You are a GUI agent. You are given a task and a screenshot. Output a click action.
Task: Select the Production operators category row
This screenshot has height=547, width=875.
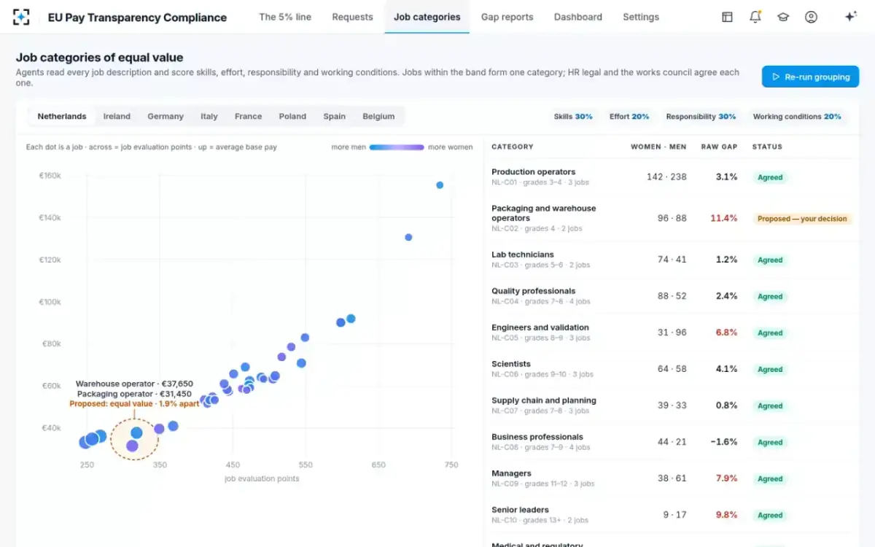tap(671, 177)
